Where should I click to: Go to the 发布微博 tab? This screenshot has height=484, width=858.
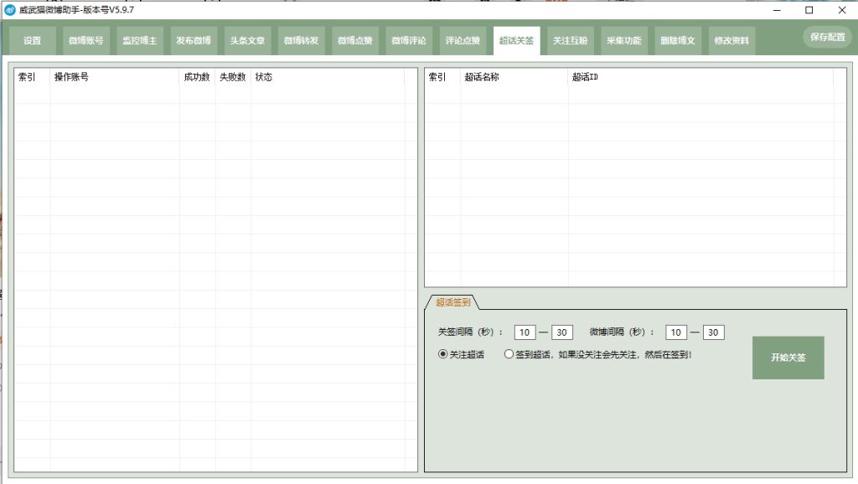[x=192, y=39]
